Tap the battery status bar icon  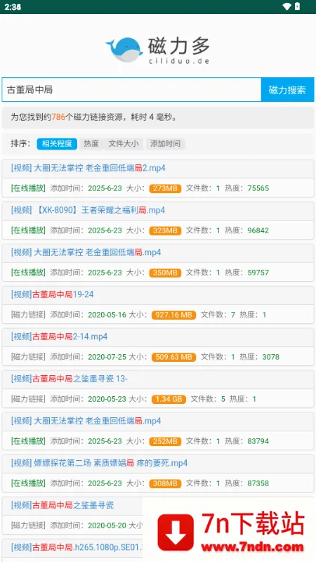[297, 6]
